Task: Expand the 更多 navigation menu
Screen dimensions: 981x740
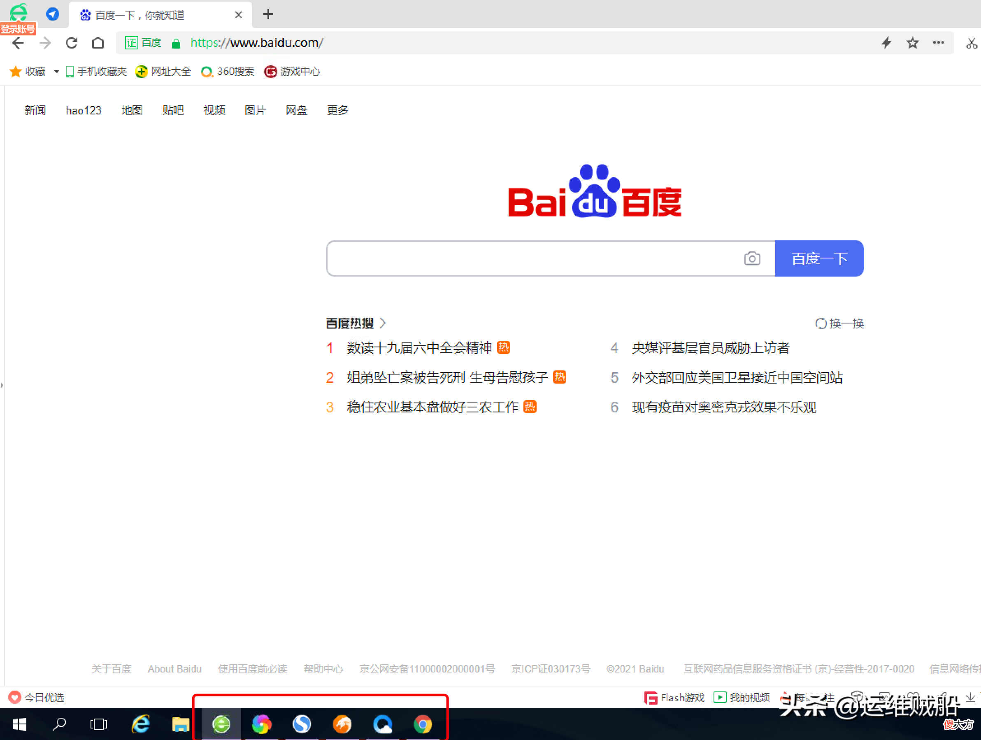Action: tap(337, 110)
